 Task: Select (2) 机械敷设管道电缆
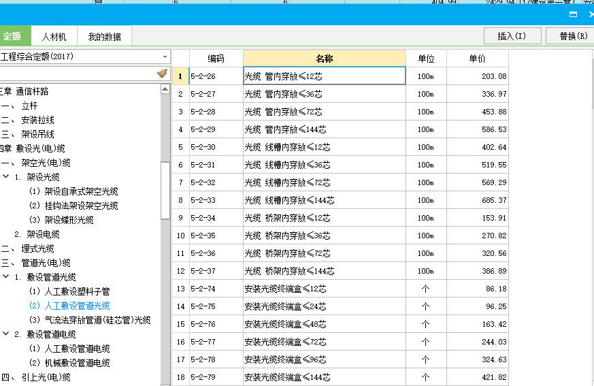point(69,363)
